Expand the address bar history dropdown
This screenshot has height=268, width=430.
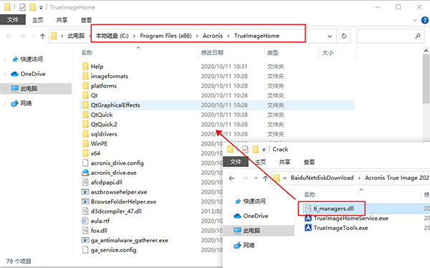330,36
